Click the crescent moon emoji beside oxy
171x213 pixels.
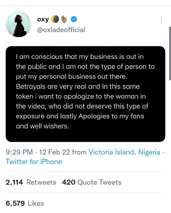[x=55, y=19]
